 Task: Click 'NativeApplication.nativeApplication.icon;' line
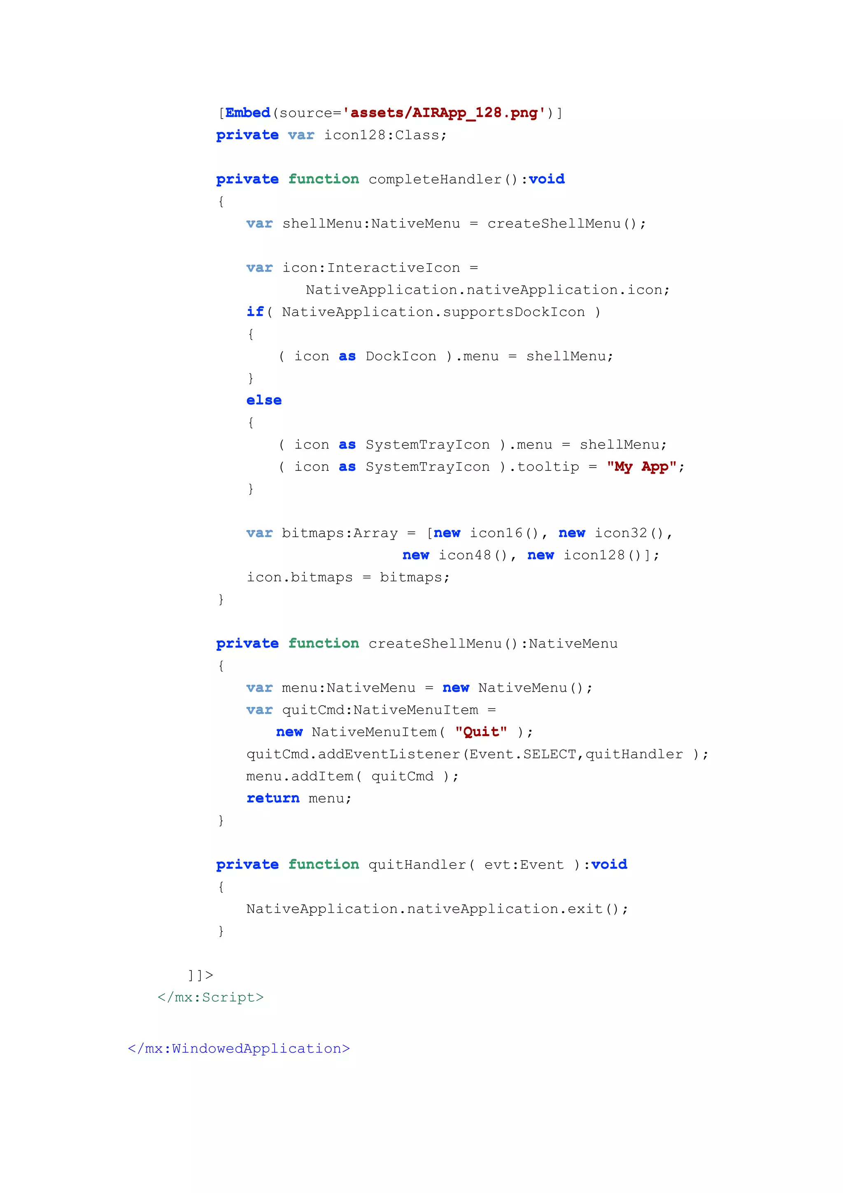pyautogui.click(x=488, y=290)
